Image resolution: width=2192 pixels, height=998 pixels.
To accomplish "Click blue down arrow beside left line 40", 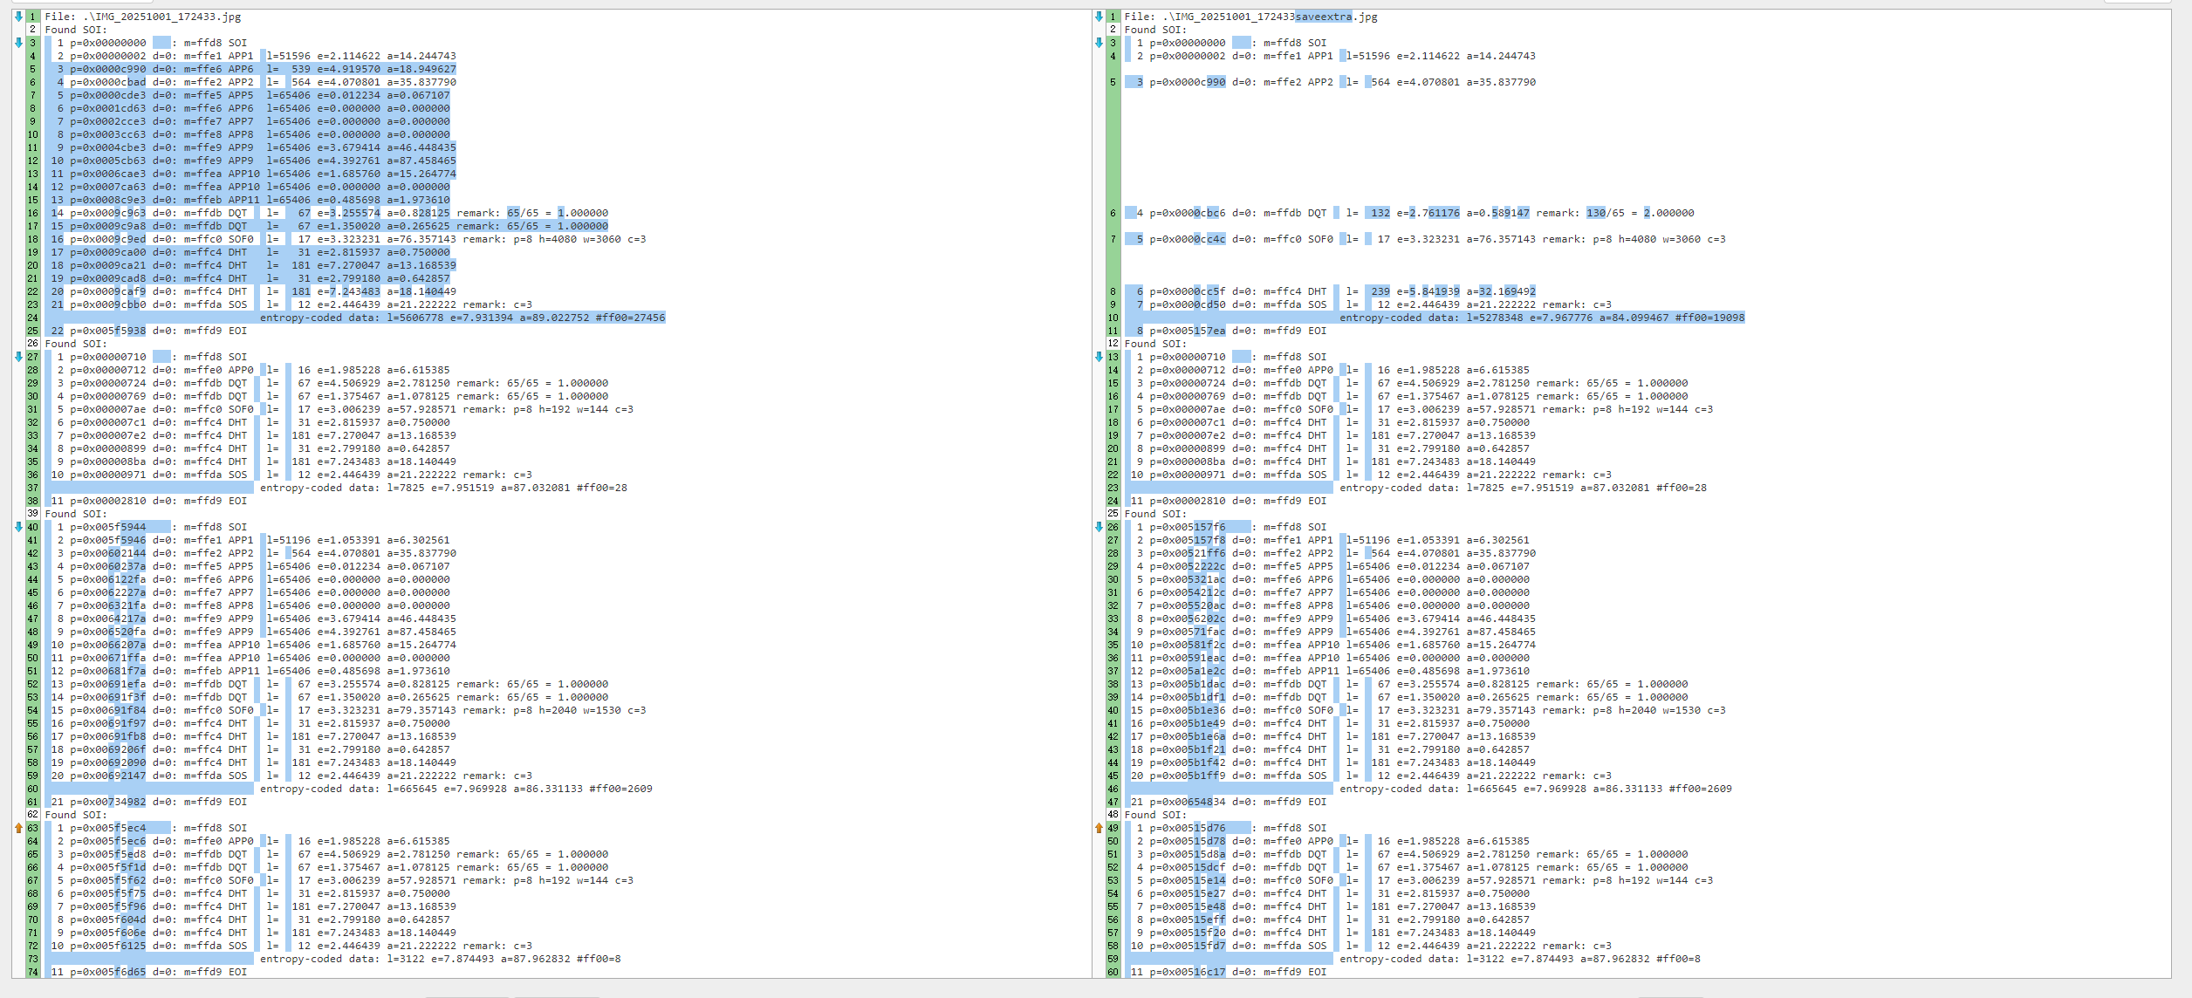I will tap(18, 527).
